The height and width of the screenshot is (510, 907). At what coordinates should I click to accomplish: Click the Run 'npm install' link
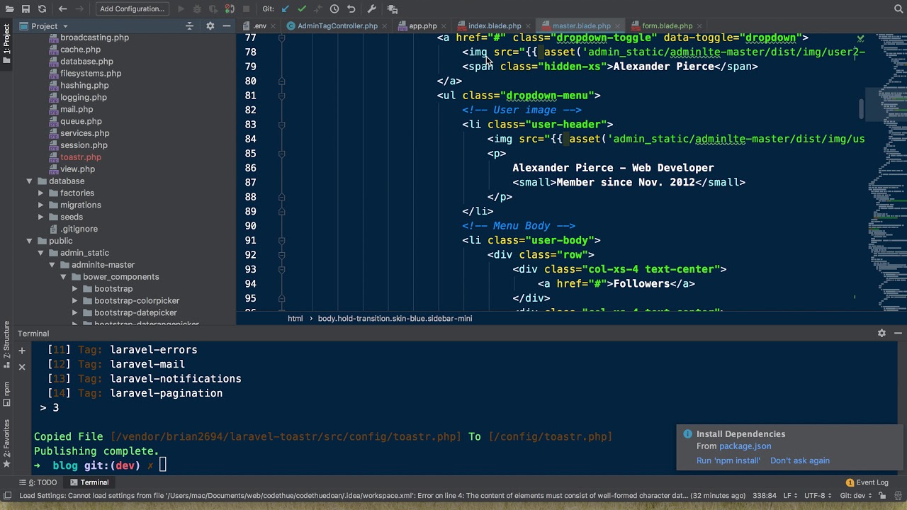point(728,460)
